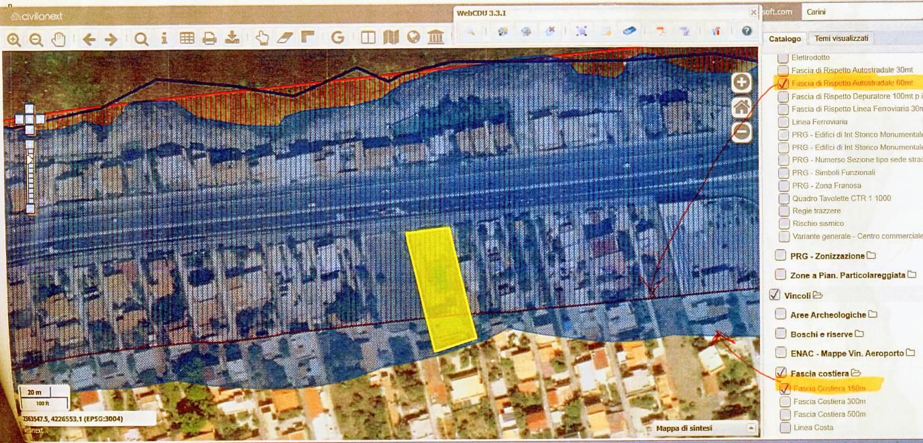
Task: Go forward to next map view arrow
Action: (111, 39)
